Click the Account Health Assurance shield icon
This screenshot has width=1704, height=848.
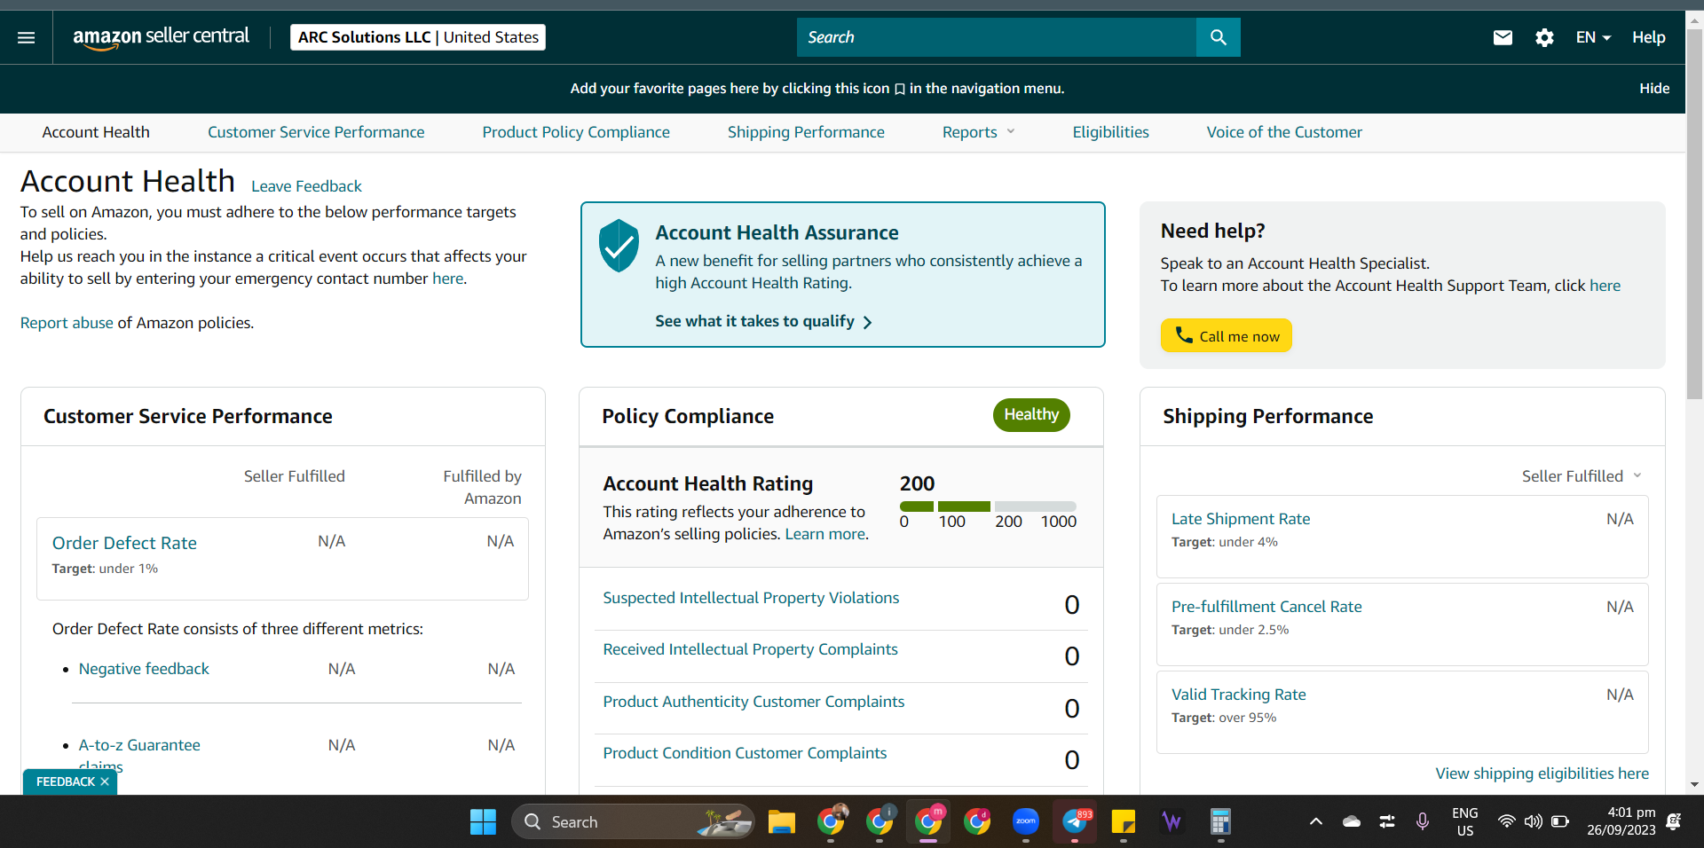tap(619, 246)
